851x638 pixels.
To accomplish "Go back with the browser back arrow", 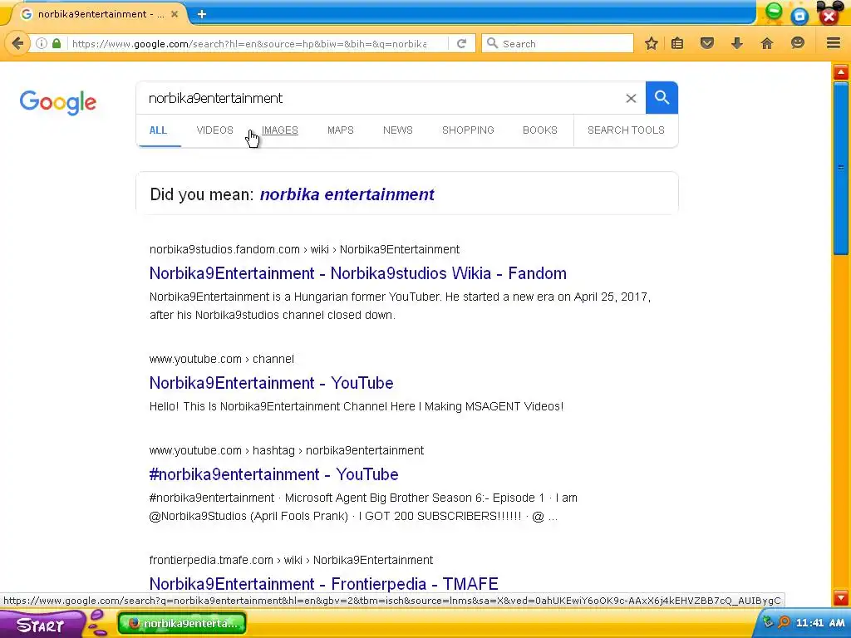I will (17, 43).
